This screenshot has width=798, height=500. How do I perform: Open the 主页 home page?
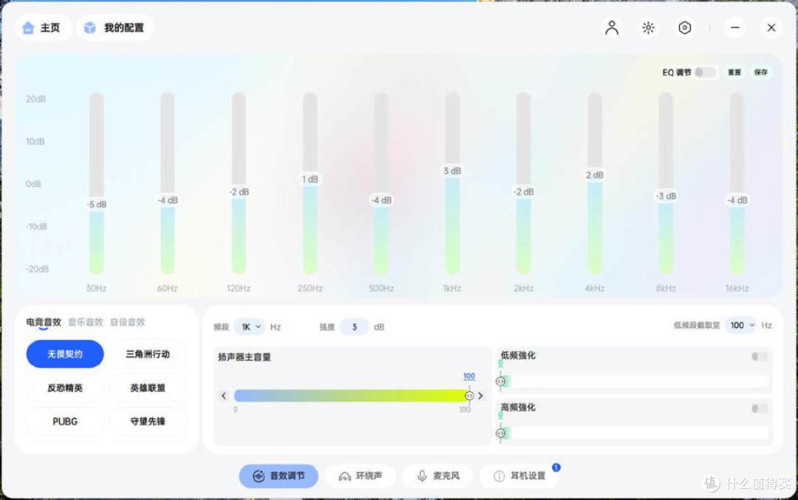click(x=42, y=27)
